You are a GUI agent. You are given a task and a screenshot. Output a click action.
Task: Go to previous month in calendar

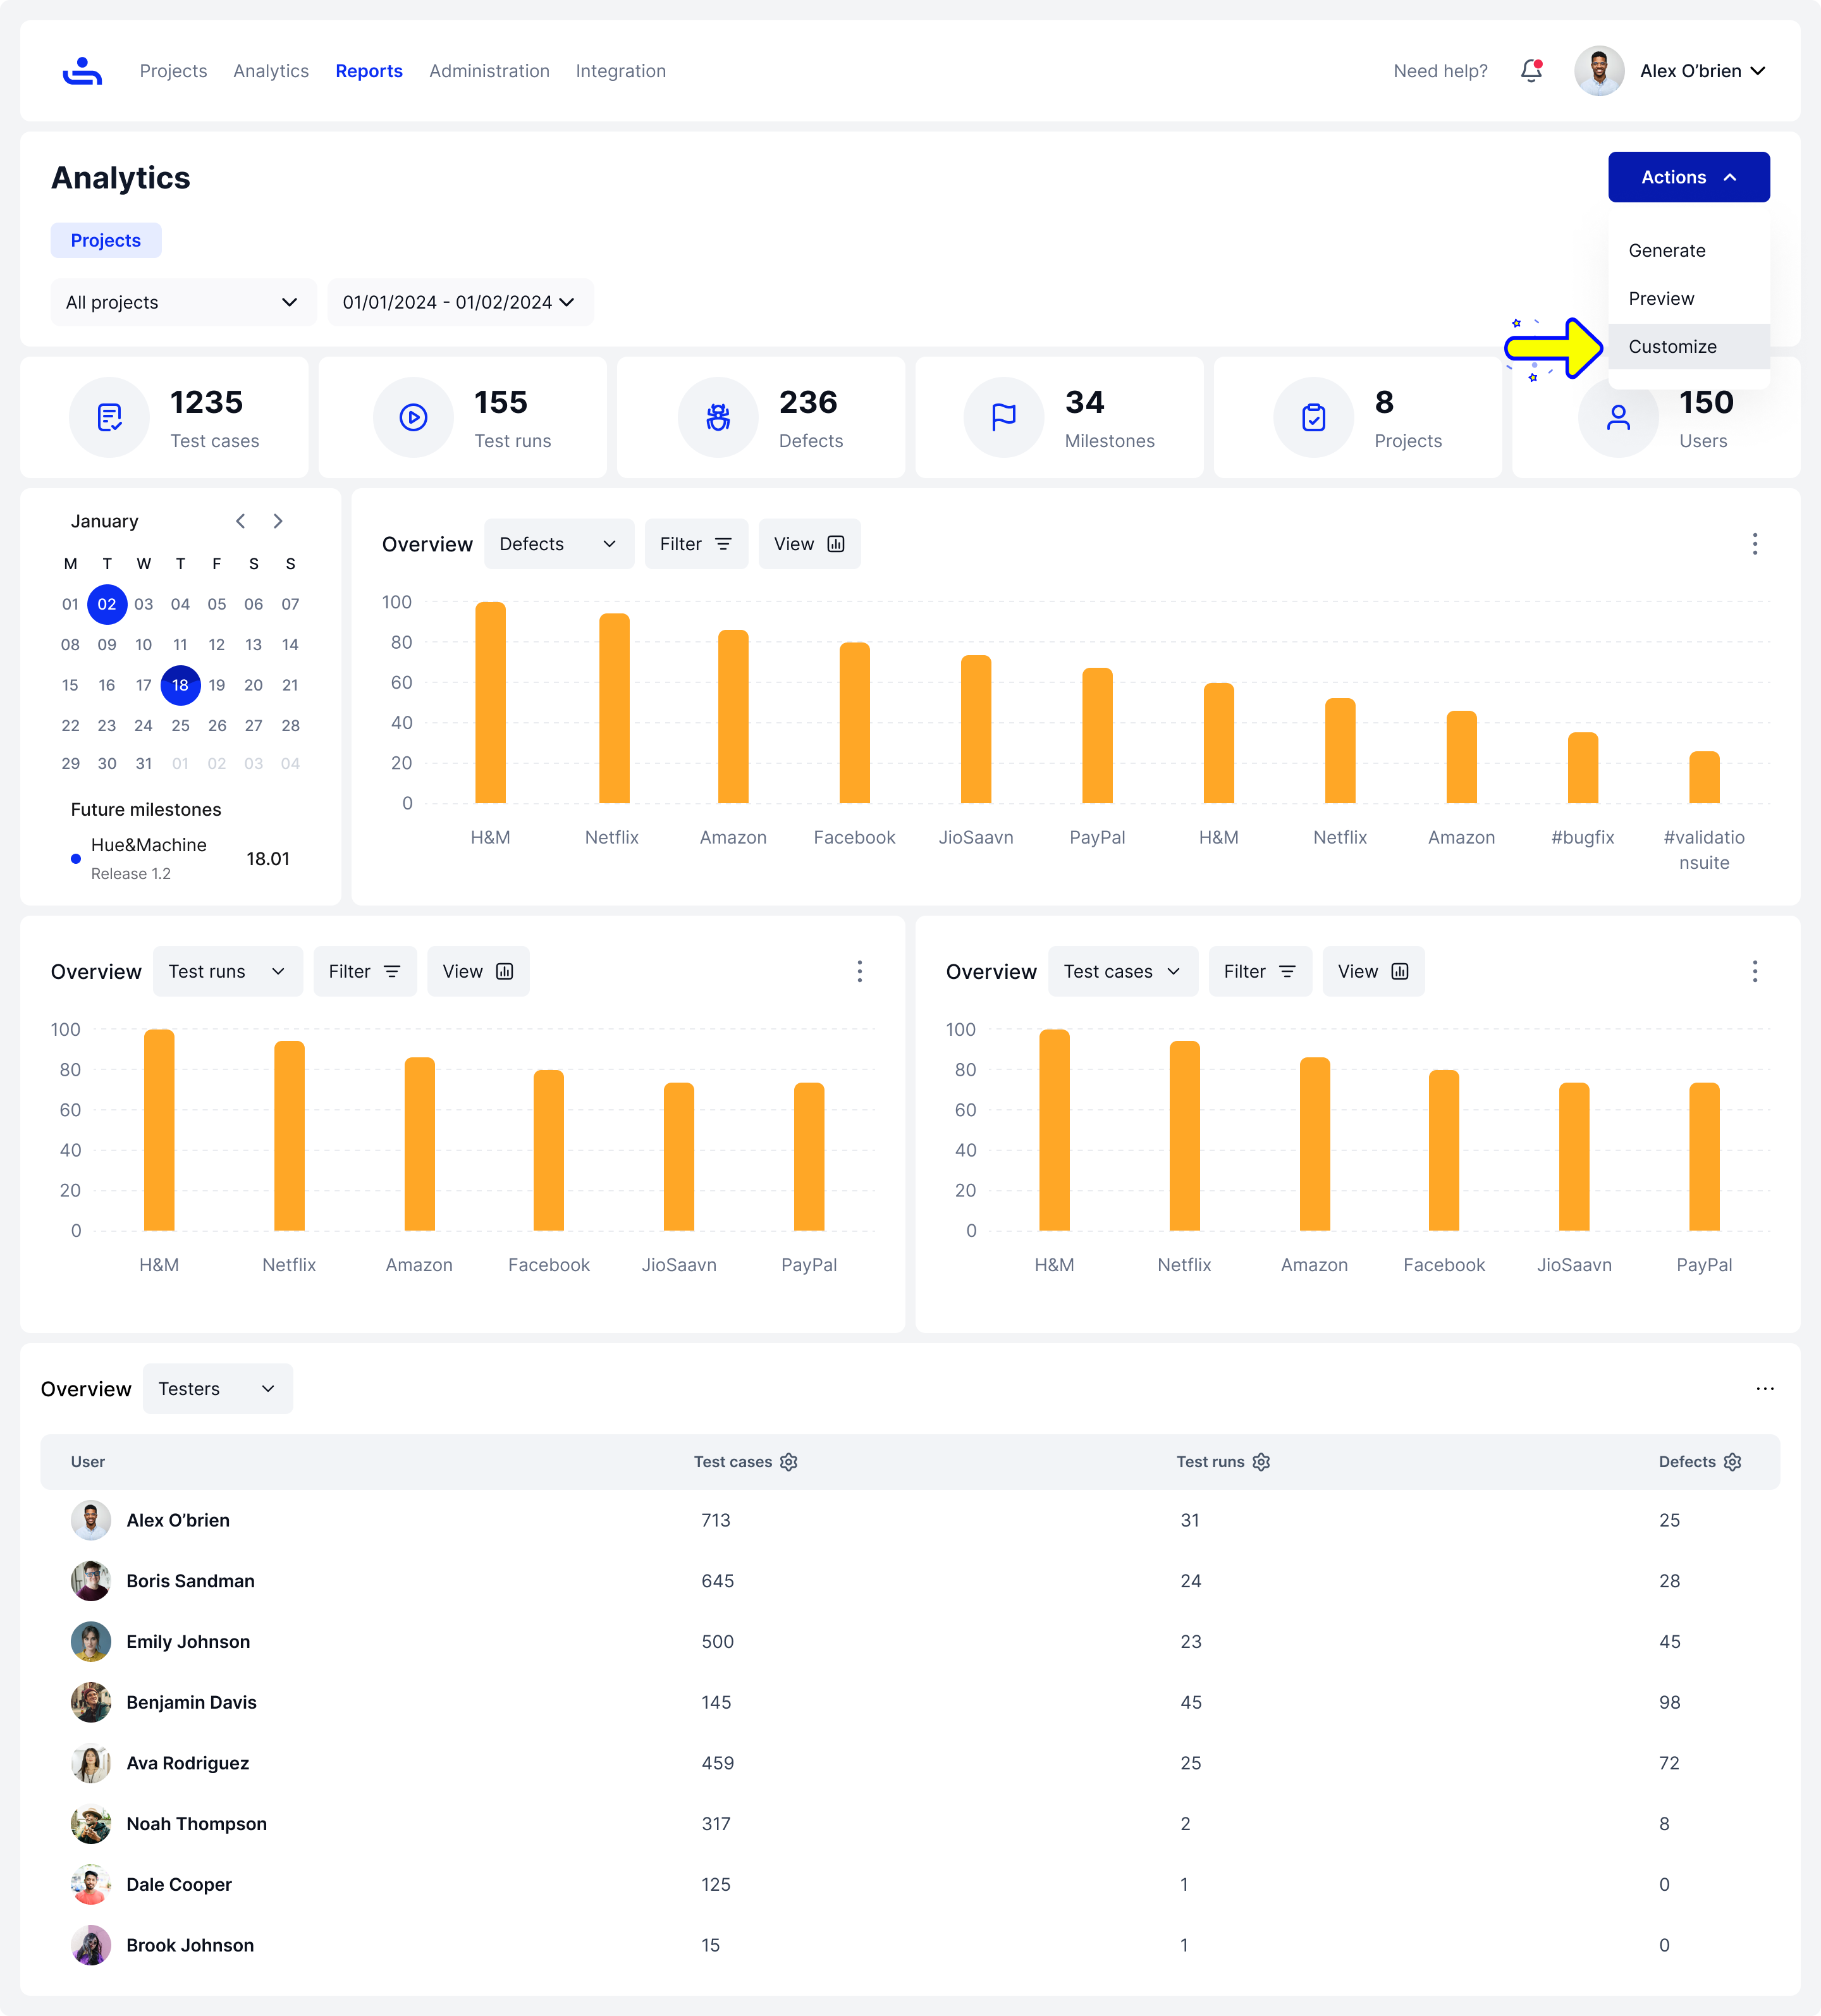tap(240, 521)
